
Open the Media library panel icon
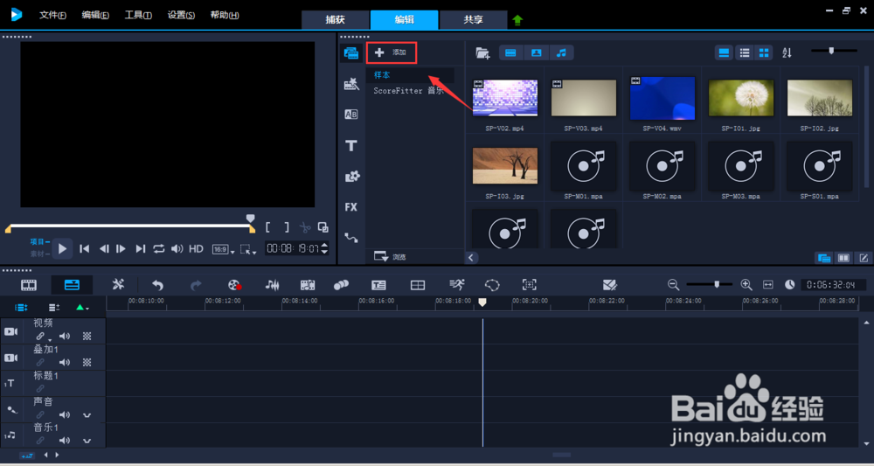tap(351, 53)
